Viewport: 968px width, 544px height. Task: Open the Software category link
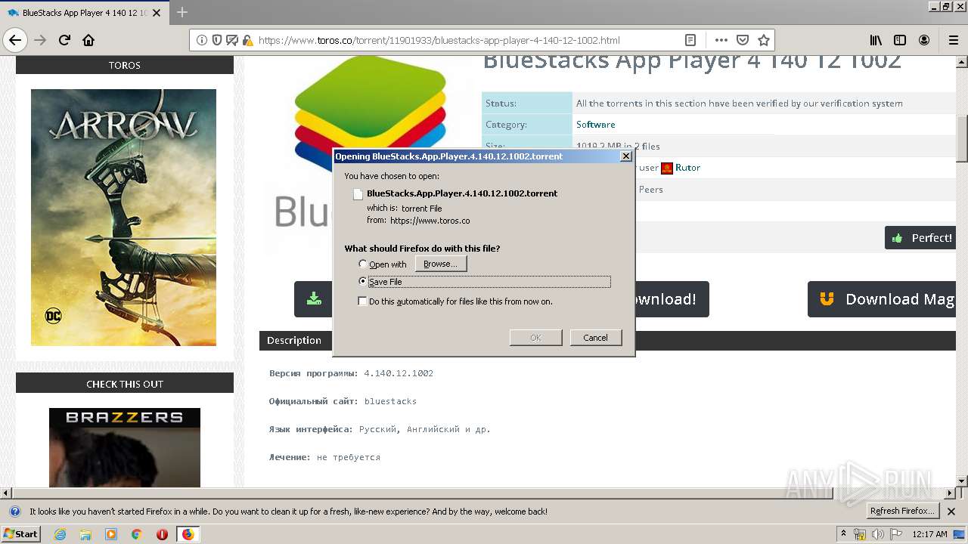tap(596, 124)
